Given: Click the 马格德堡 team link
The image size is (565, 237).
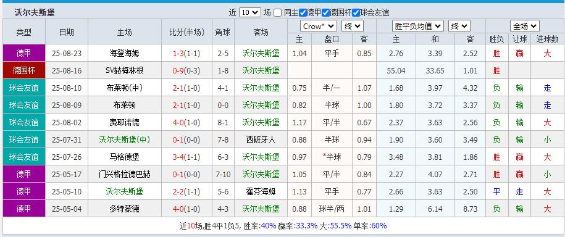Looking at the screenshot, I should point(124,157).
